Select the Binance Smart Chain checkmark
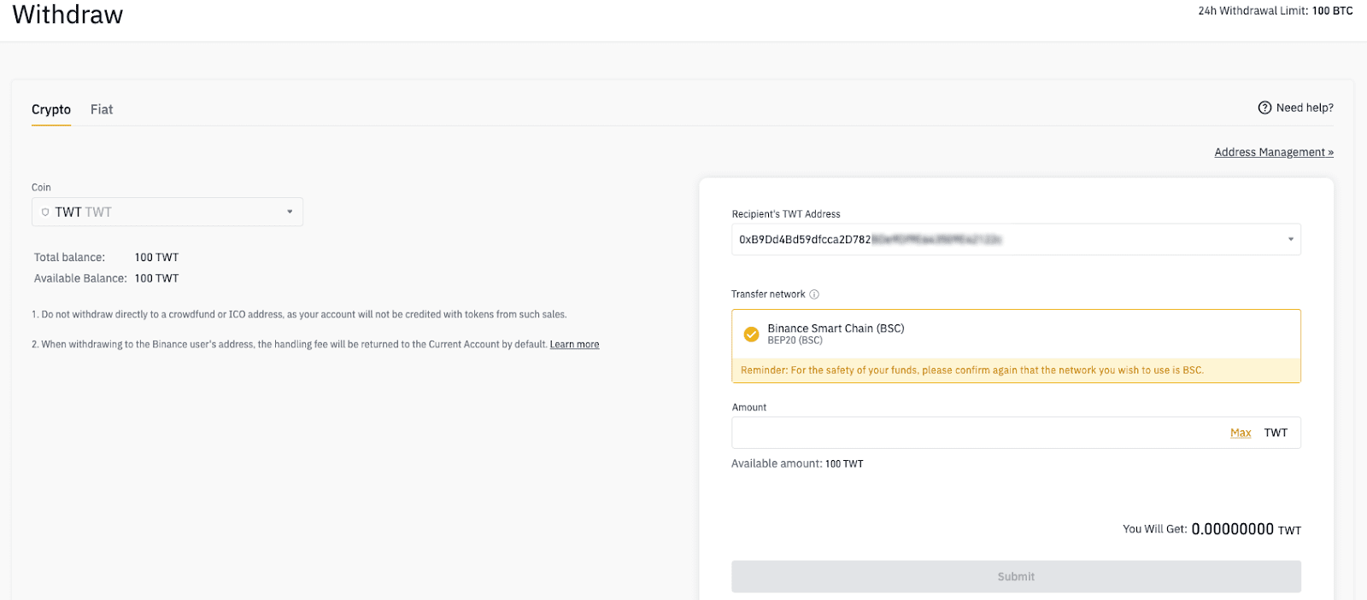 pyautogui.click(x=751, y=335)
